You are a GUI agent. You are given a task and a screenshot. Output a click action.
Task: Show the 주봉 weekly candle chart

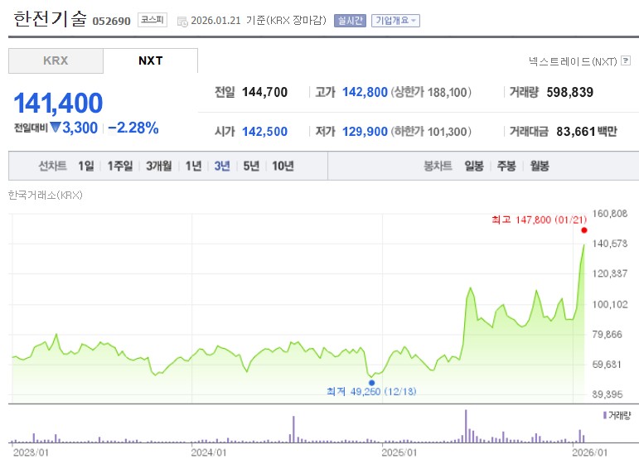coord(506,166)
